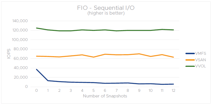Select the VMFS legend label

pyautogui.click(x=200, y=53)
